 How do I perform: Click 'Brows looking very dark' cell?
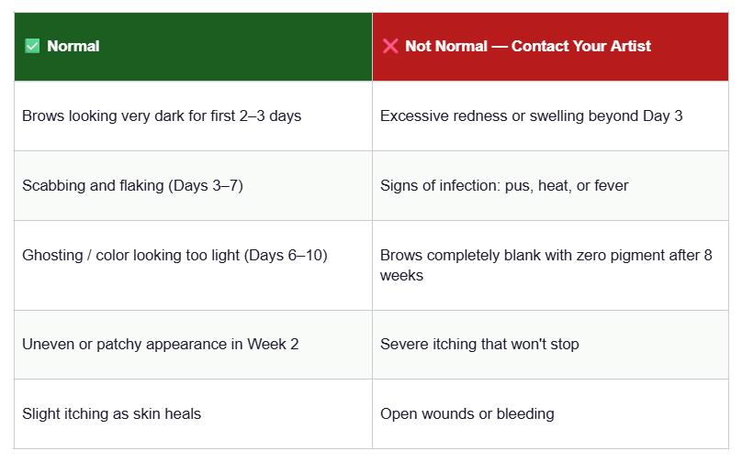pyautogui.click(x=162, y=116)
